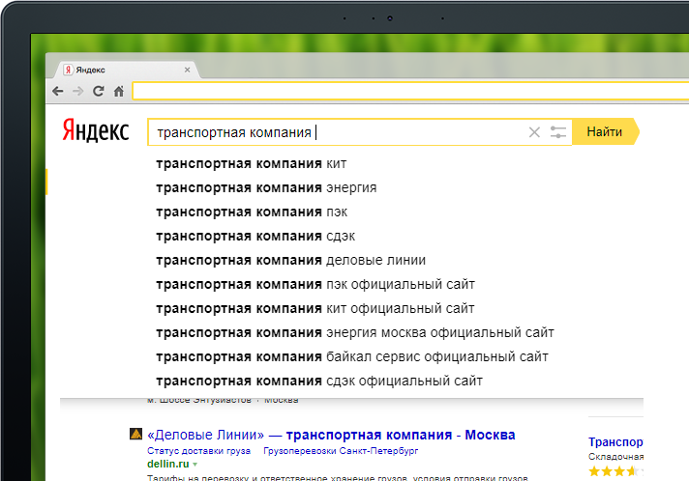
Task: Click the Яндекс logo
Action: click(96, 130)
